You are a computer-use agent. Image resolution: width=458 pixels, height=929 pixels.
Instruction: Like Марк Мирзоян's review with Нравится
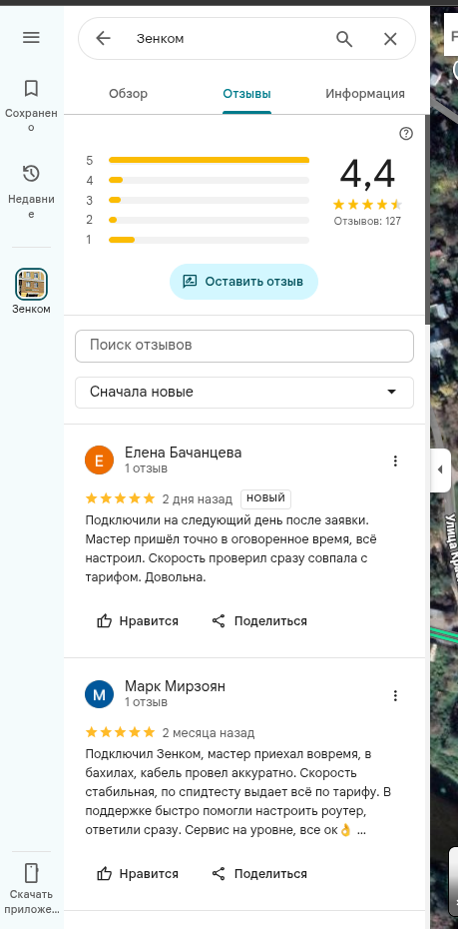138,873
